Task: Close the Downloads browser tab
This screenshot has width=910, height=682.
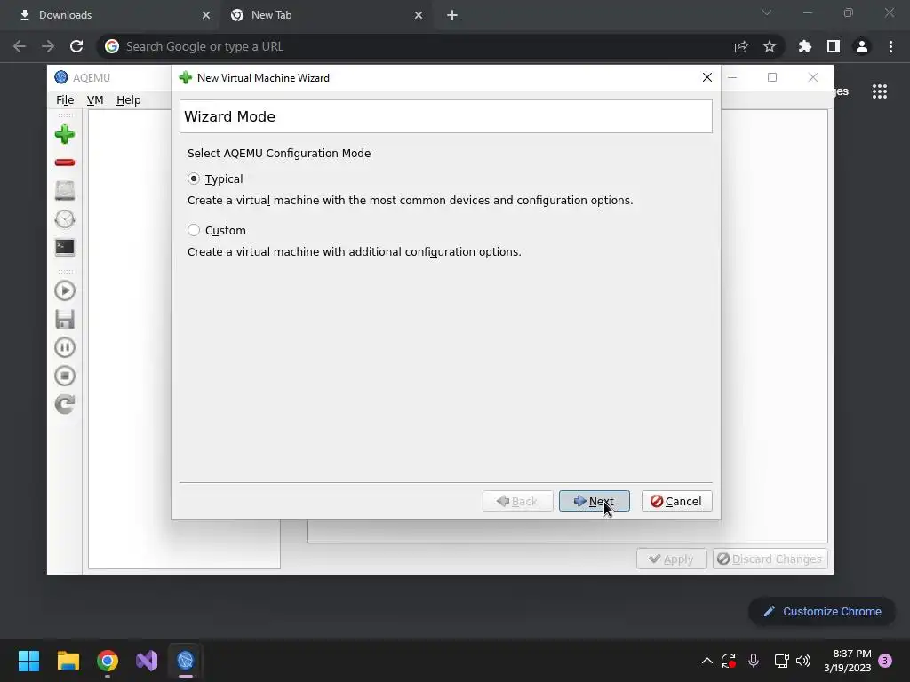Action: 206,15
